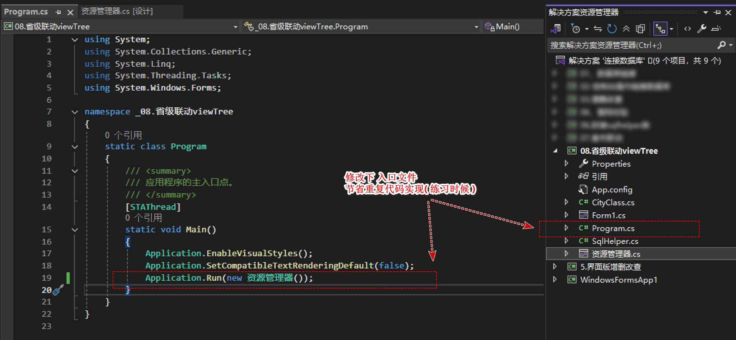Click the Sync with Active Document icon

(598, 29)
